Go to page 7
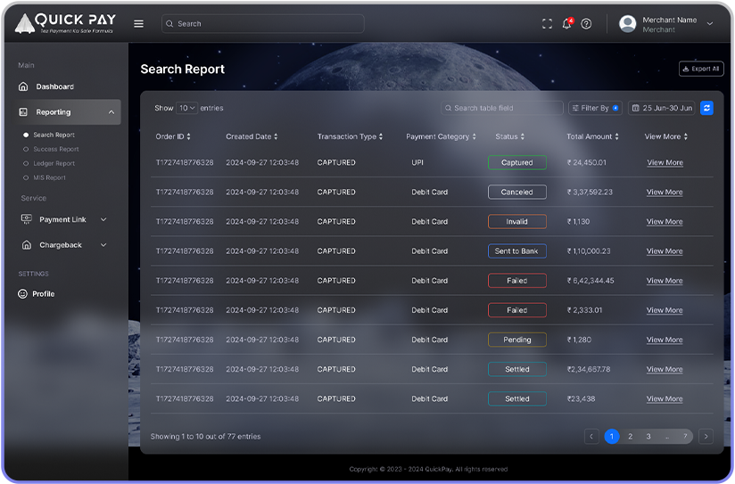Image resolution: width=735 pixels, height=484 pixels. [685, 437]
